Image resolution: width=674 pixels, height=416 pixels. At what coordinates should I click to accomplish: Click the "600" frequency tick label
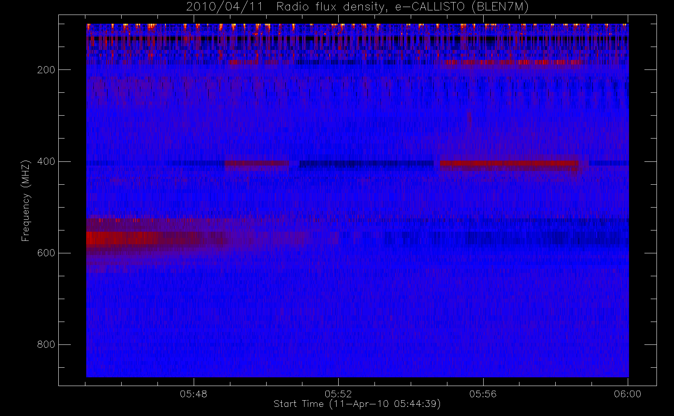46,253
